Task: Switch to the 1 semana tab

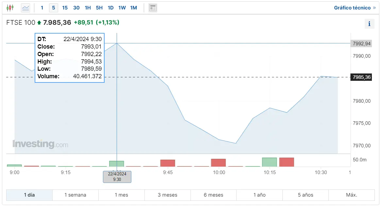Action: click(75, 195)
